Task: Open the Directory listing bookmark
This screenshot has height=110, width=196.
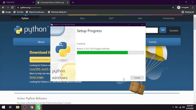Action: point(58,12)
